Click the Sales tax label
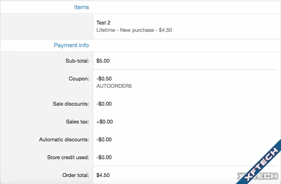281x184 pixels. 77,122
